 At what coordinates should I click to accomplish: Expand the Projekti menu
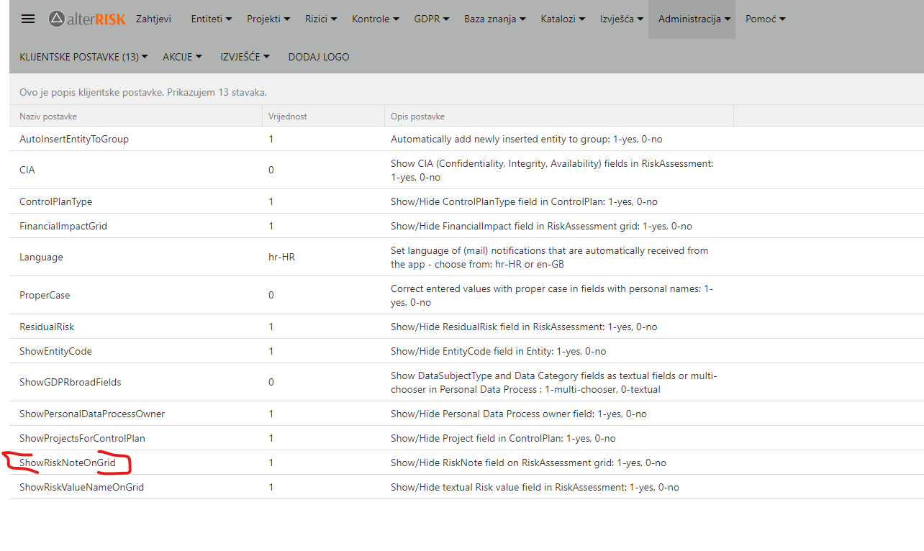(268, 19)
